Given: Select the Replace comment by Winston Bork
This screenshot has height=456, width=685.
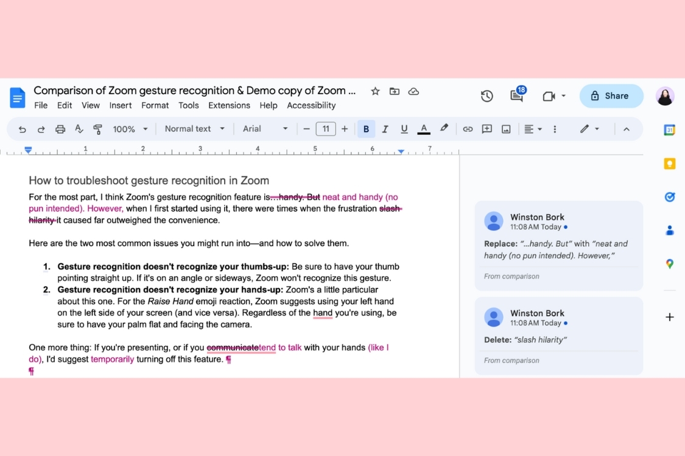Looking at the screenshot, I should [x=559, y=246].
